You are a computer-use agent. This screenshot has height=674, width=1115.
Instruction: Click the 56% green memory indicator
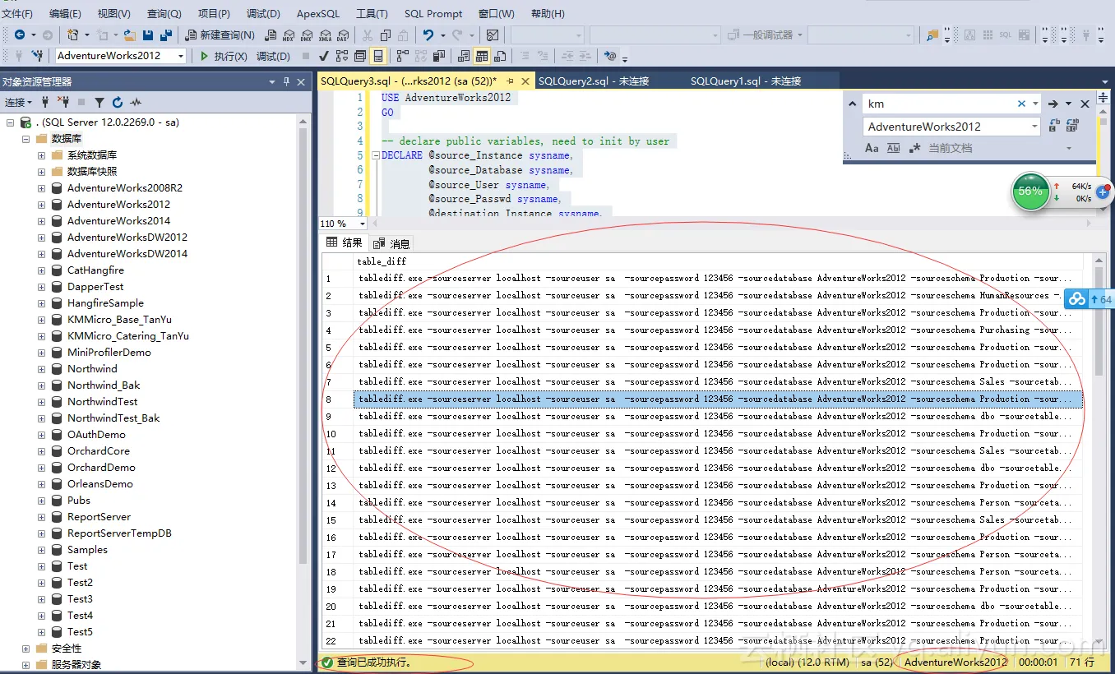tap(1029, 191)
